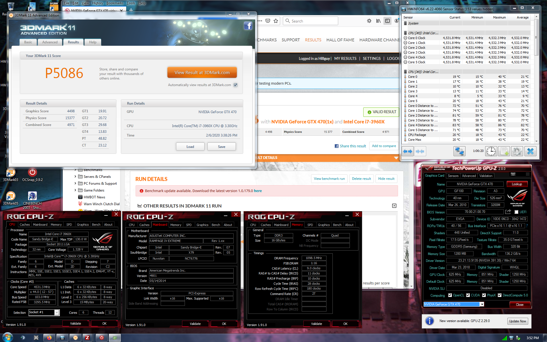The width and height of the screenshot is (547, 342).
Task: Open 3DMark03 desktop shortcut
Action: pos(11,175)
